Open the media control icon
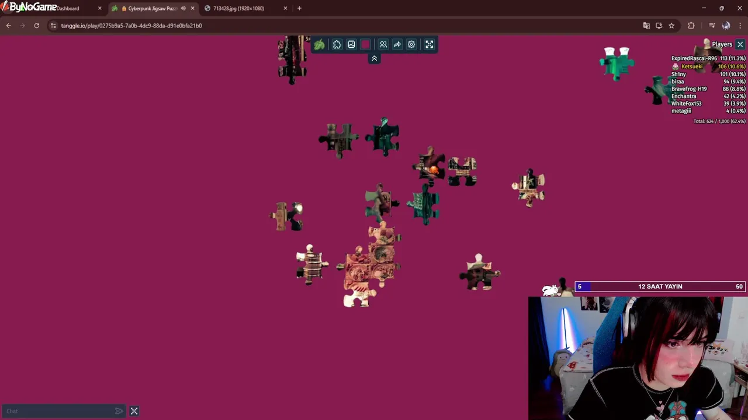748x420 pixels. 712,26
